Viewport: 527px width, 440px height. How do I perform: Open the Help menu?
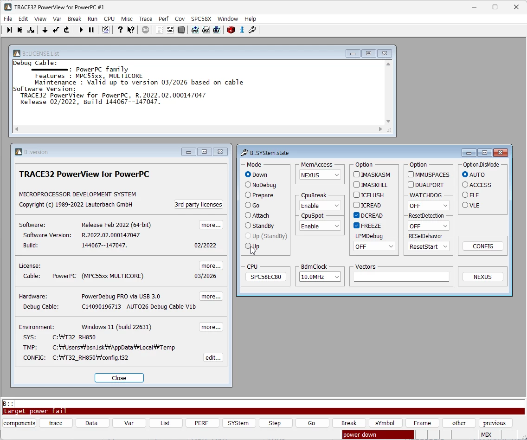click(250, 19)
